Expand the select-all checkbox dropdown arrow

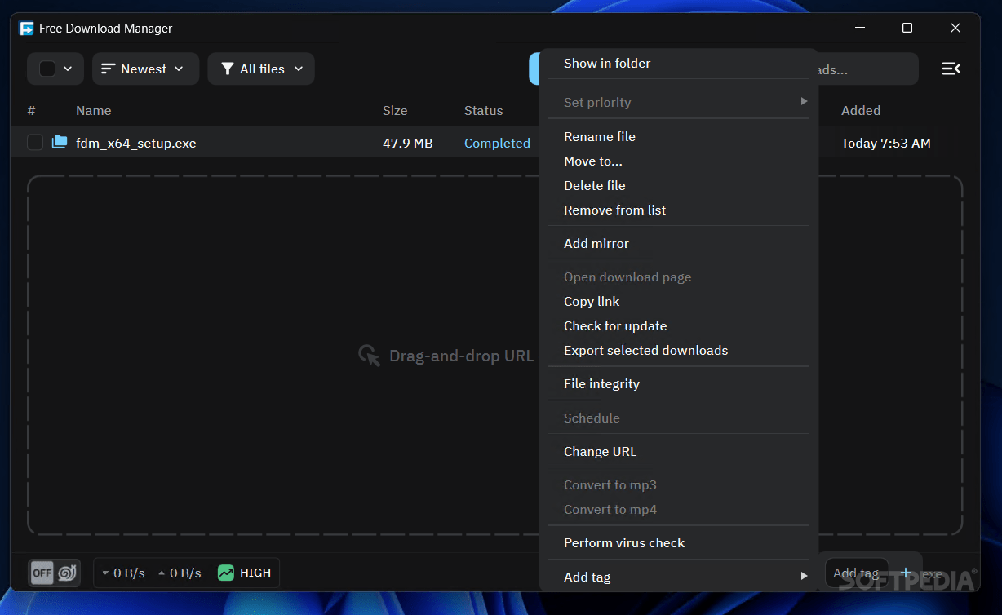click(x=69, y=69)
